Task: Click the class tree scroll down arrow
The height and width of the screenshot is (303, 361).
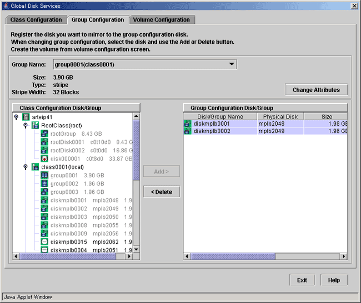Action: [136, 249]
